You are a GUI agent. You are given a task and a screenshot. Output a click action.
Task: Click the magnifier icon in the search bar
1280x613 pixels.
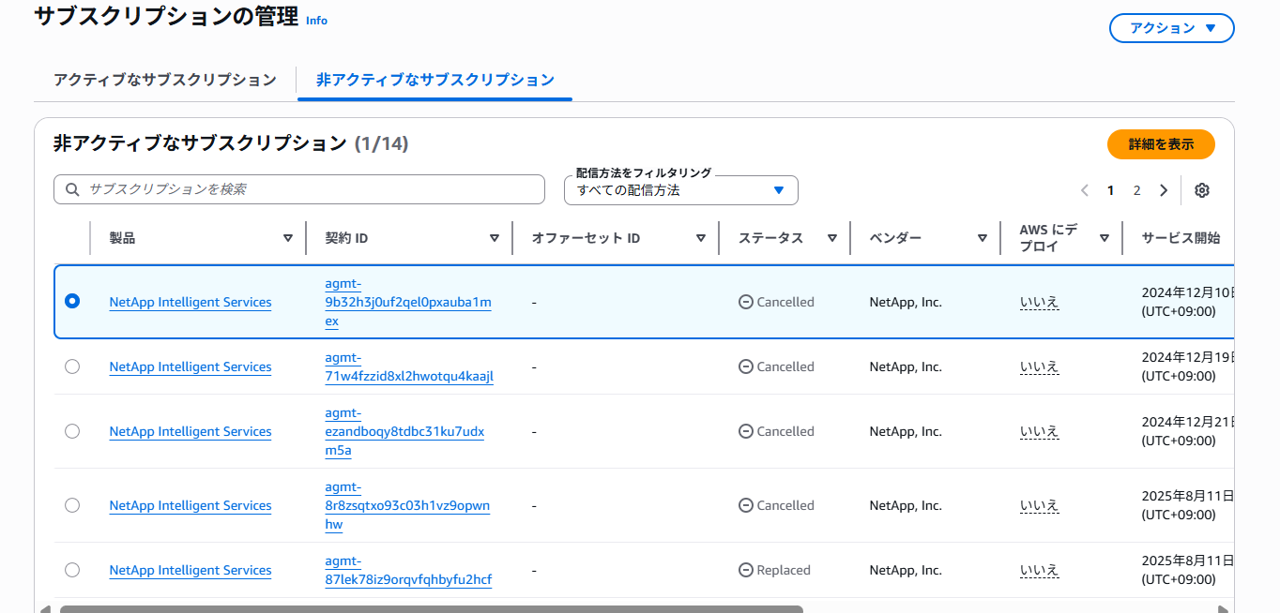coord(72,189)
